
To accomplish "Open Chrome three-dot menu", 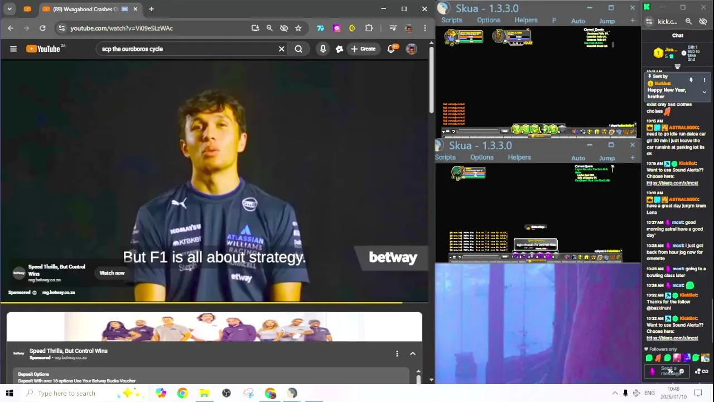I will click(x=425, y=28).
